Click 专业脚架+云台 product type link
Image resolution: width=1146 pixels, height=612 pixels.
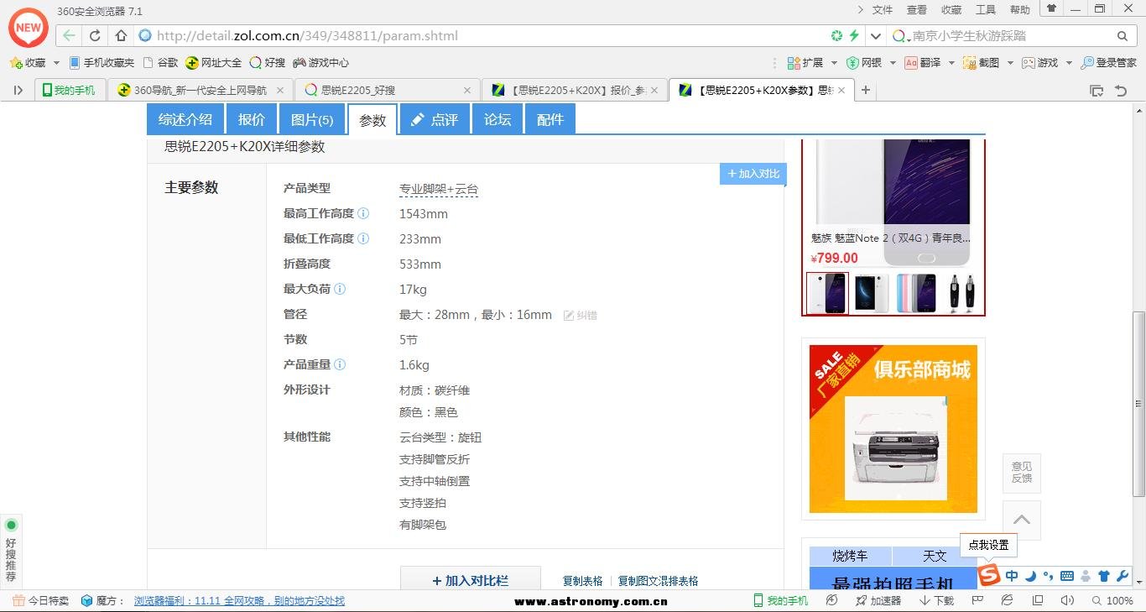tap(439, 189)
